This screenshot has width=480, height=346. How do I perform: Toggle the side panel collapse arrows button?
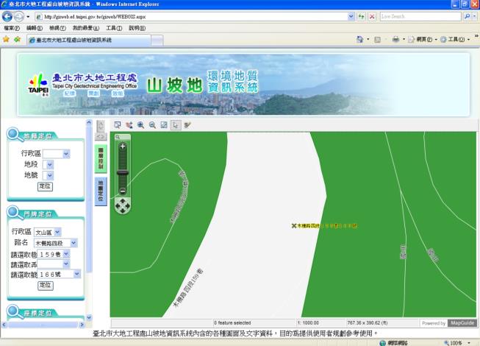[x=101, y=136]
